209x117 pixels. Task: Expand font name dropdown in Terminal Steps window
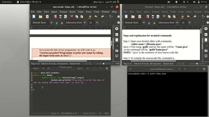177,23
